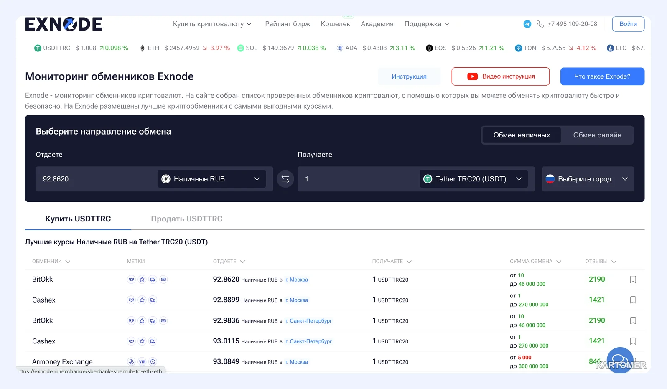
Task: Click the SOL ticker icon
Action: click(x=240, y=48)
